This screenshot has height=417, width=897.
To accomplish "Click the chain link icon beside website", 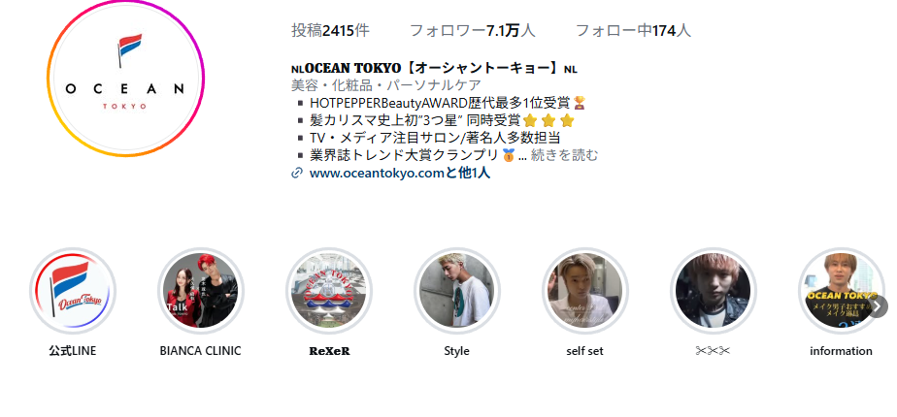I will (296, 173).
